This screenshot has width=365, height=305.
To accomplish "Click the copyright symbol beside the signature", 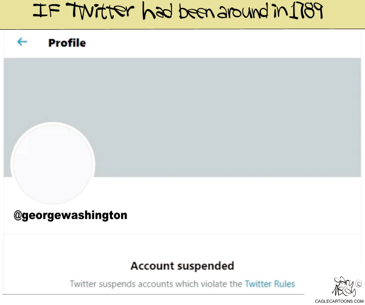I will coord(359,284).
